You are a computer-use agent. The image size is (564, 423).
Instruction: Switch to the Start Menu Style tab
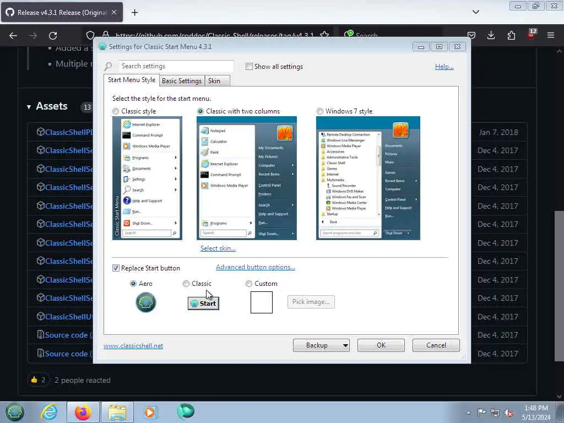pos(132,80)
